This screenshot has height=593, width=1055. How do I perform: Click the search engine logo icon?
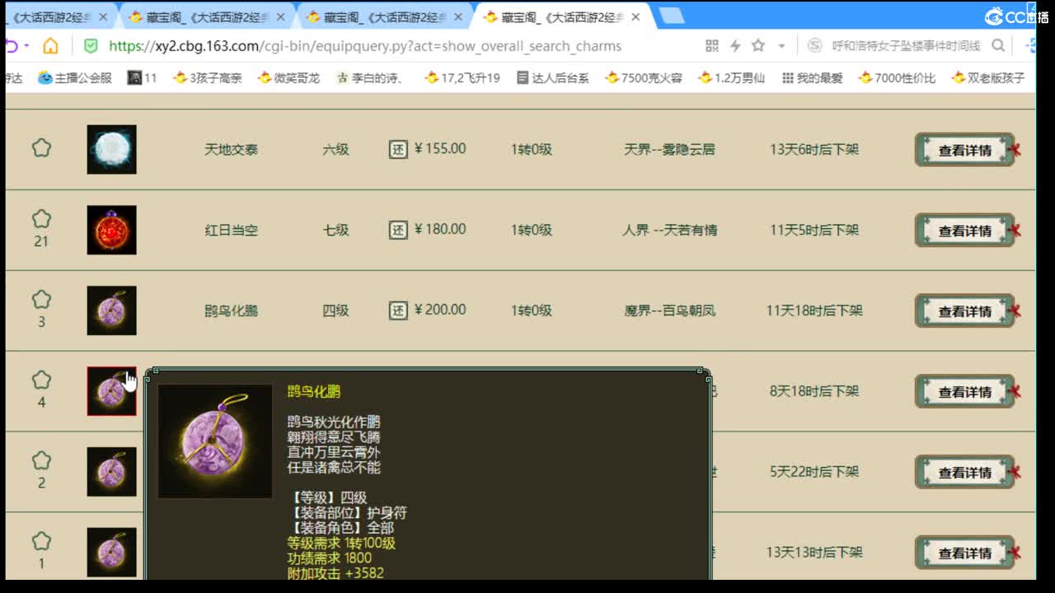(814, 46)
